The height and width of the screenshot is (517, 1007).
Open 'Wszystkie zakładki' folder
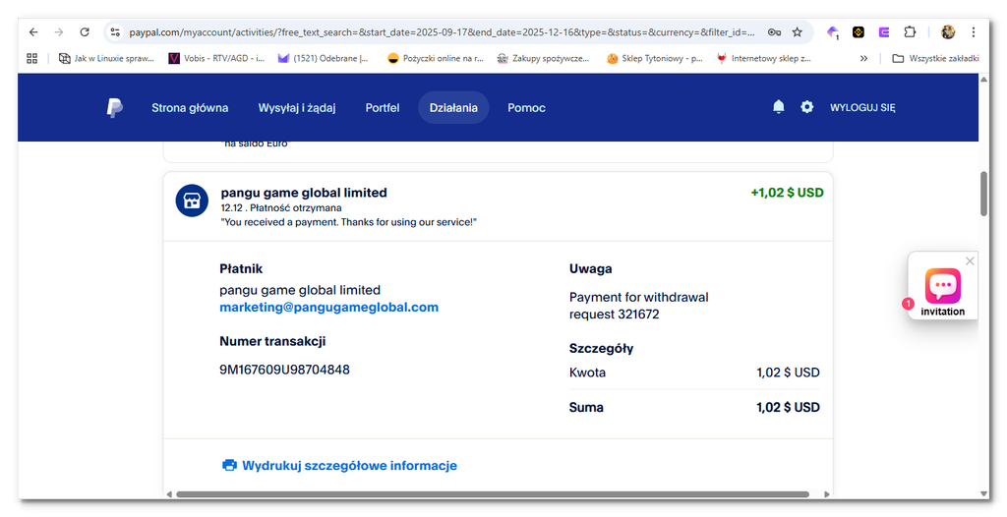click(936, 58)
